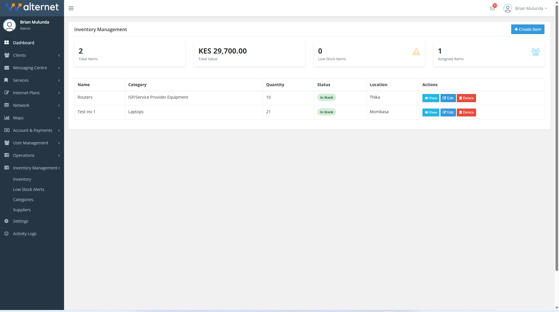Delete the Routers inventory item
This screenshot has height=312, width=559.
point(466,98)
